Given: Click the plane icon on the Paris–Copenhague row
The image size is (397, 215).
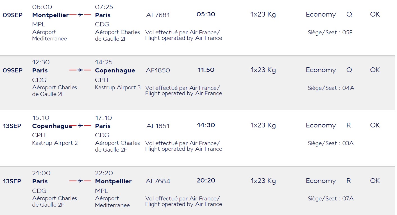Looking at the screenshot, I should 80,70.
